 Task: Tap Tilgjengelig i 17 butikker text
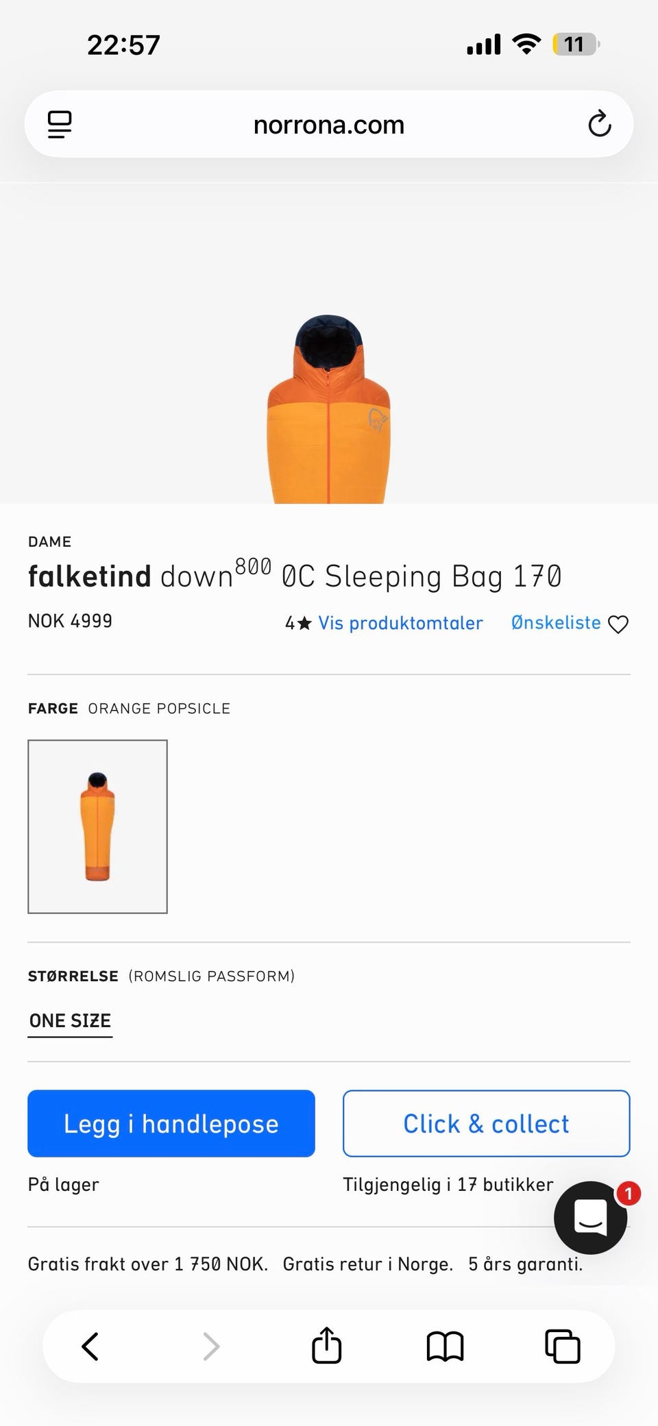448,1185
